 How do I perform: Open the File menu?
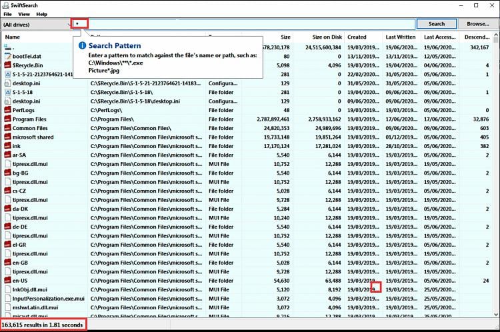tap(7, 14)
